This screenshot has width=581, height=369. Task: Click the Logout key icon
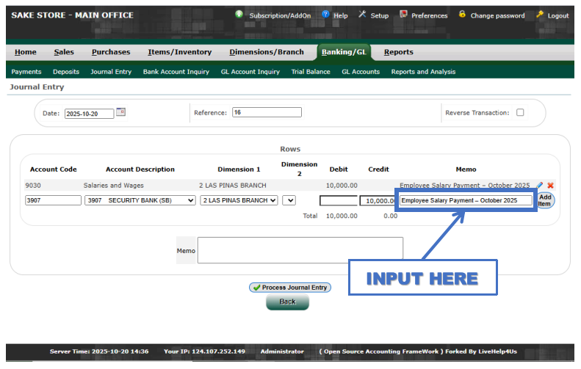click(x=540, y=15)
